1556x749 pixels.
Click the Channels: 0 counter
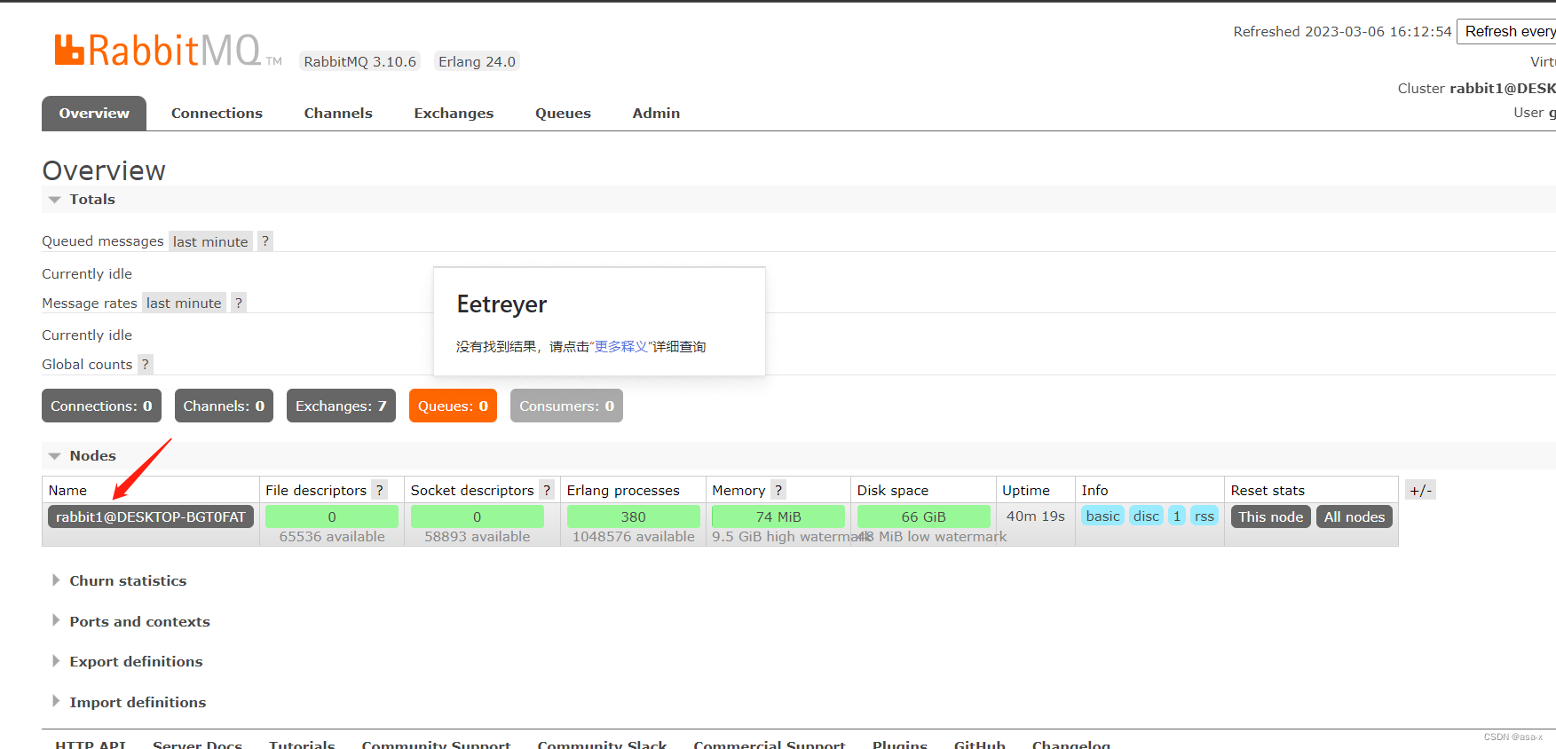point(224,406)
